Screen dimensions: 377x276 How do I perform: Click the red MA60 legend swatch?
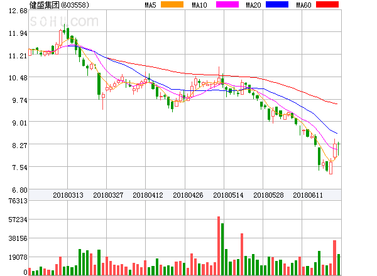[327, 5]
